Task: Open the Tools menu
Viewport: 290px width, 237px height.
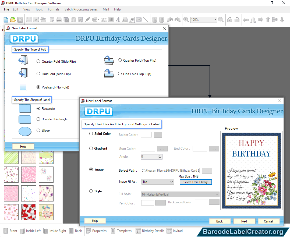Action: point(39,9)
